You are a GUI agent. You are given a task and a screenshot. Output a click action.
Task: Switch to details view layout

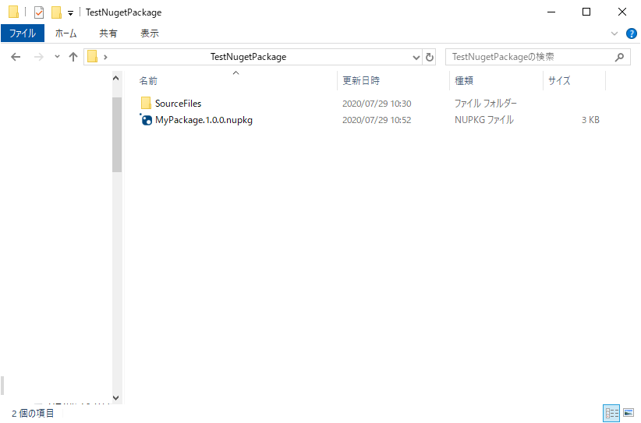tap(611, 413)
